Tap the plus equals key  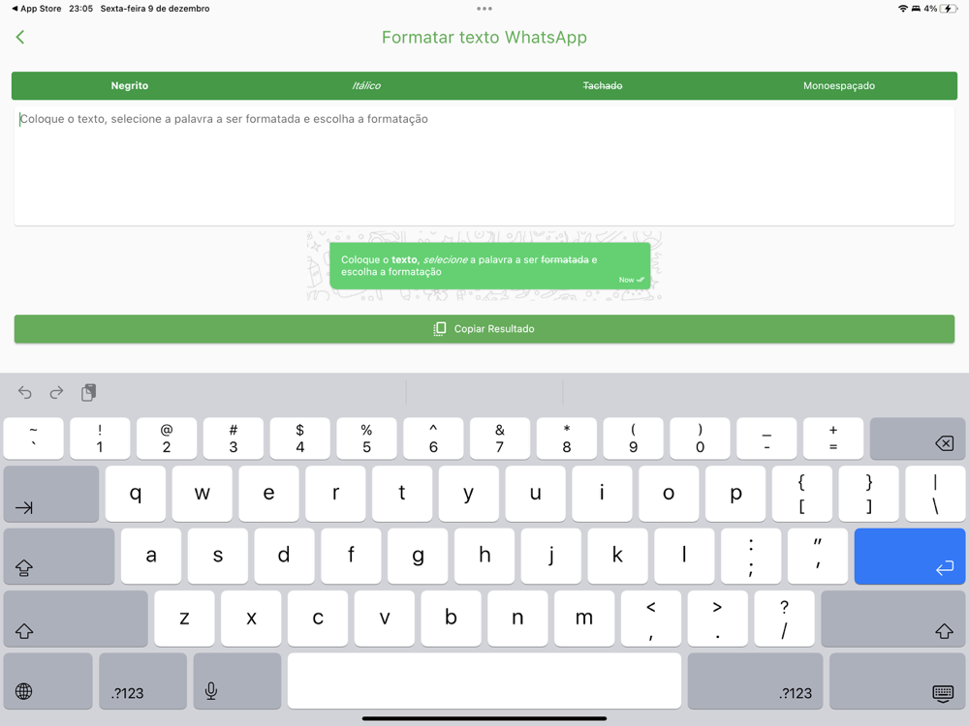pyautogui.click(x=833, y=439)
